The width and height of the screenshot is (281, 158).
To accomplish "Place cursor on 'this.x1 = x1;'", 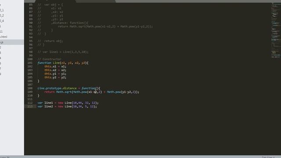I will (55, 66).
